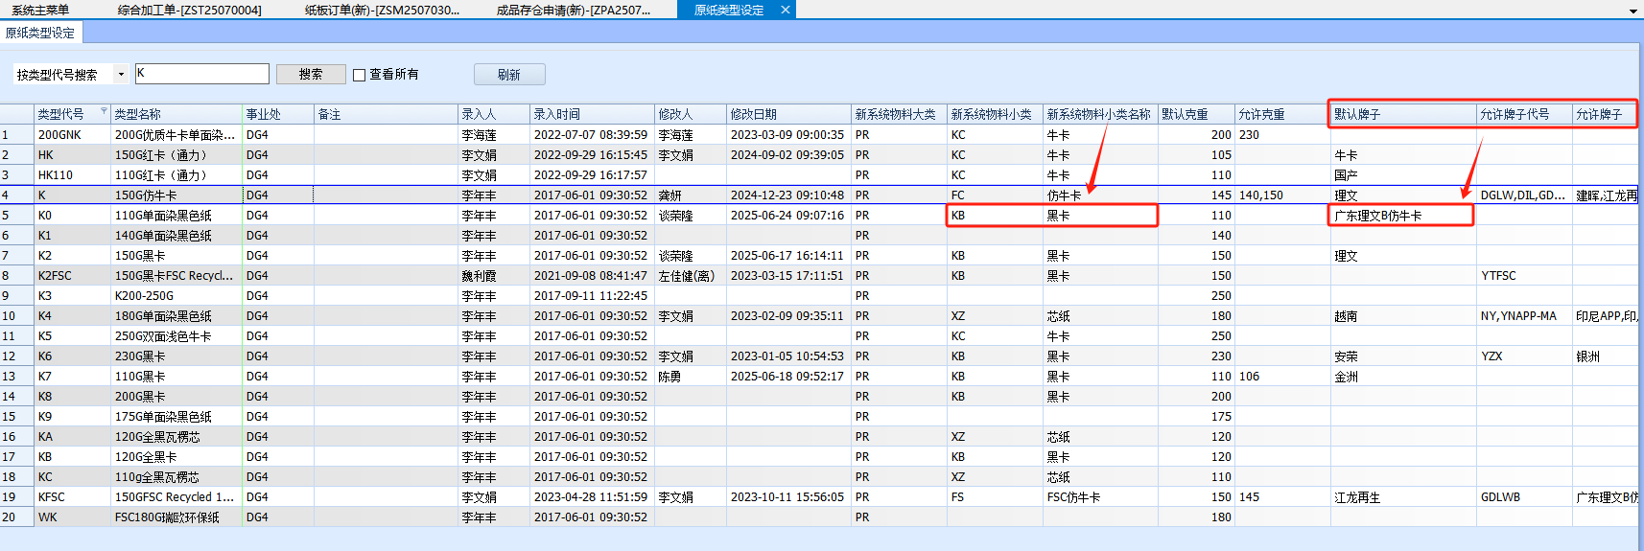Switch to 综合加工单-[ZST25070004] tab

point(189,10)
